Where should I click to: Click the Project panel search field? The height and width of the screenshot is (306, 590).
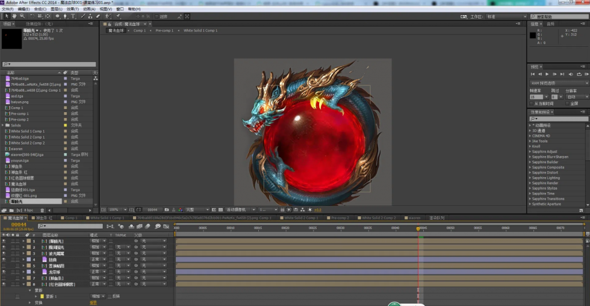[49, 64]
